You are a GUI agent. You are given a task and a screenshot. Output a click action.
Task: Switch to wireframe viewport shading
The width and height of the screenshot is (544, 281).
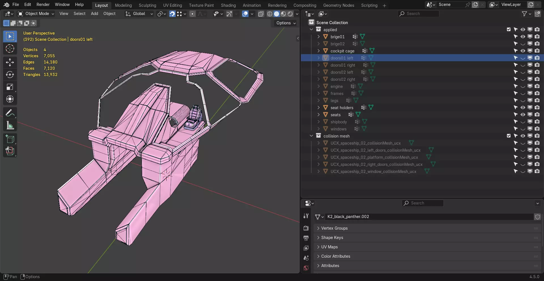pos(270,14)
